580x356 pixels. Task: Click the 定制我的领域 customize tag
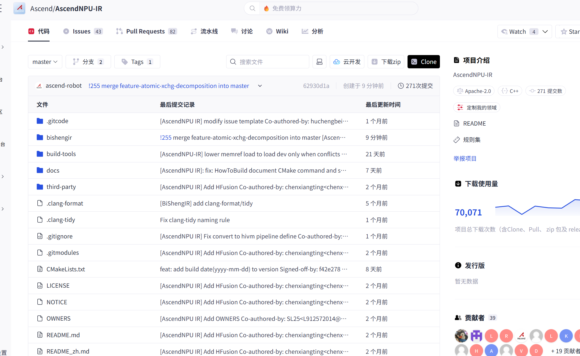(477, 108)
